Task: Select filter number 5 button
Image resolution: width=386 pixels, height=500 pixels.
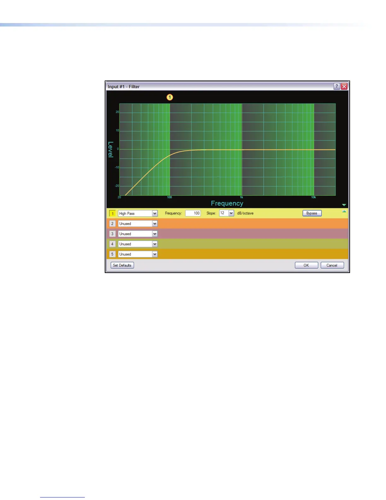Action: [112, 254]
